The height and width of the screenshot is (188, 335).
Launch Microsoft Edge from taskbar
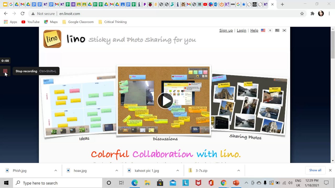[x=135, y=183]
